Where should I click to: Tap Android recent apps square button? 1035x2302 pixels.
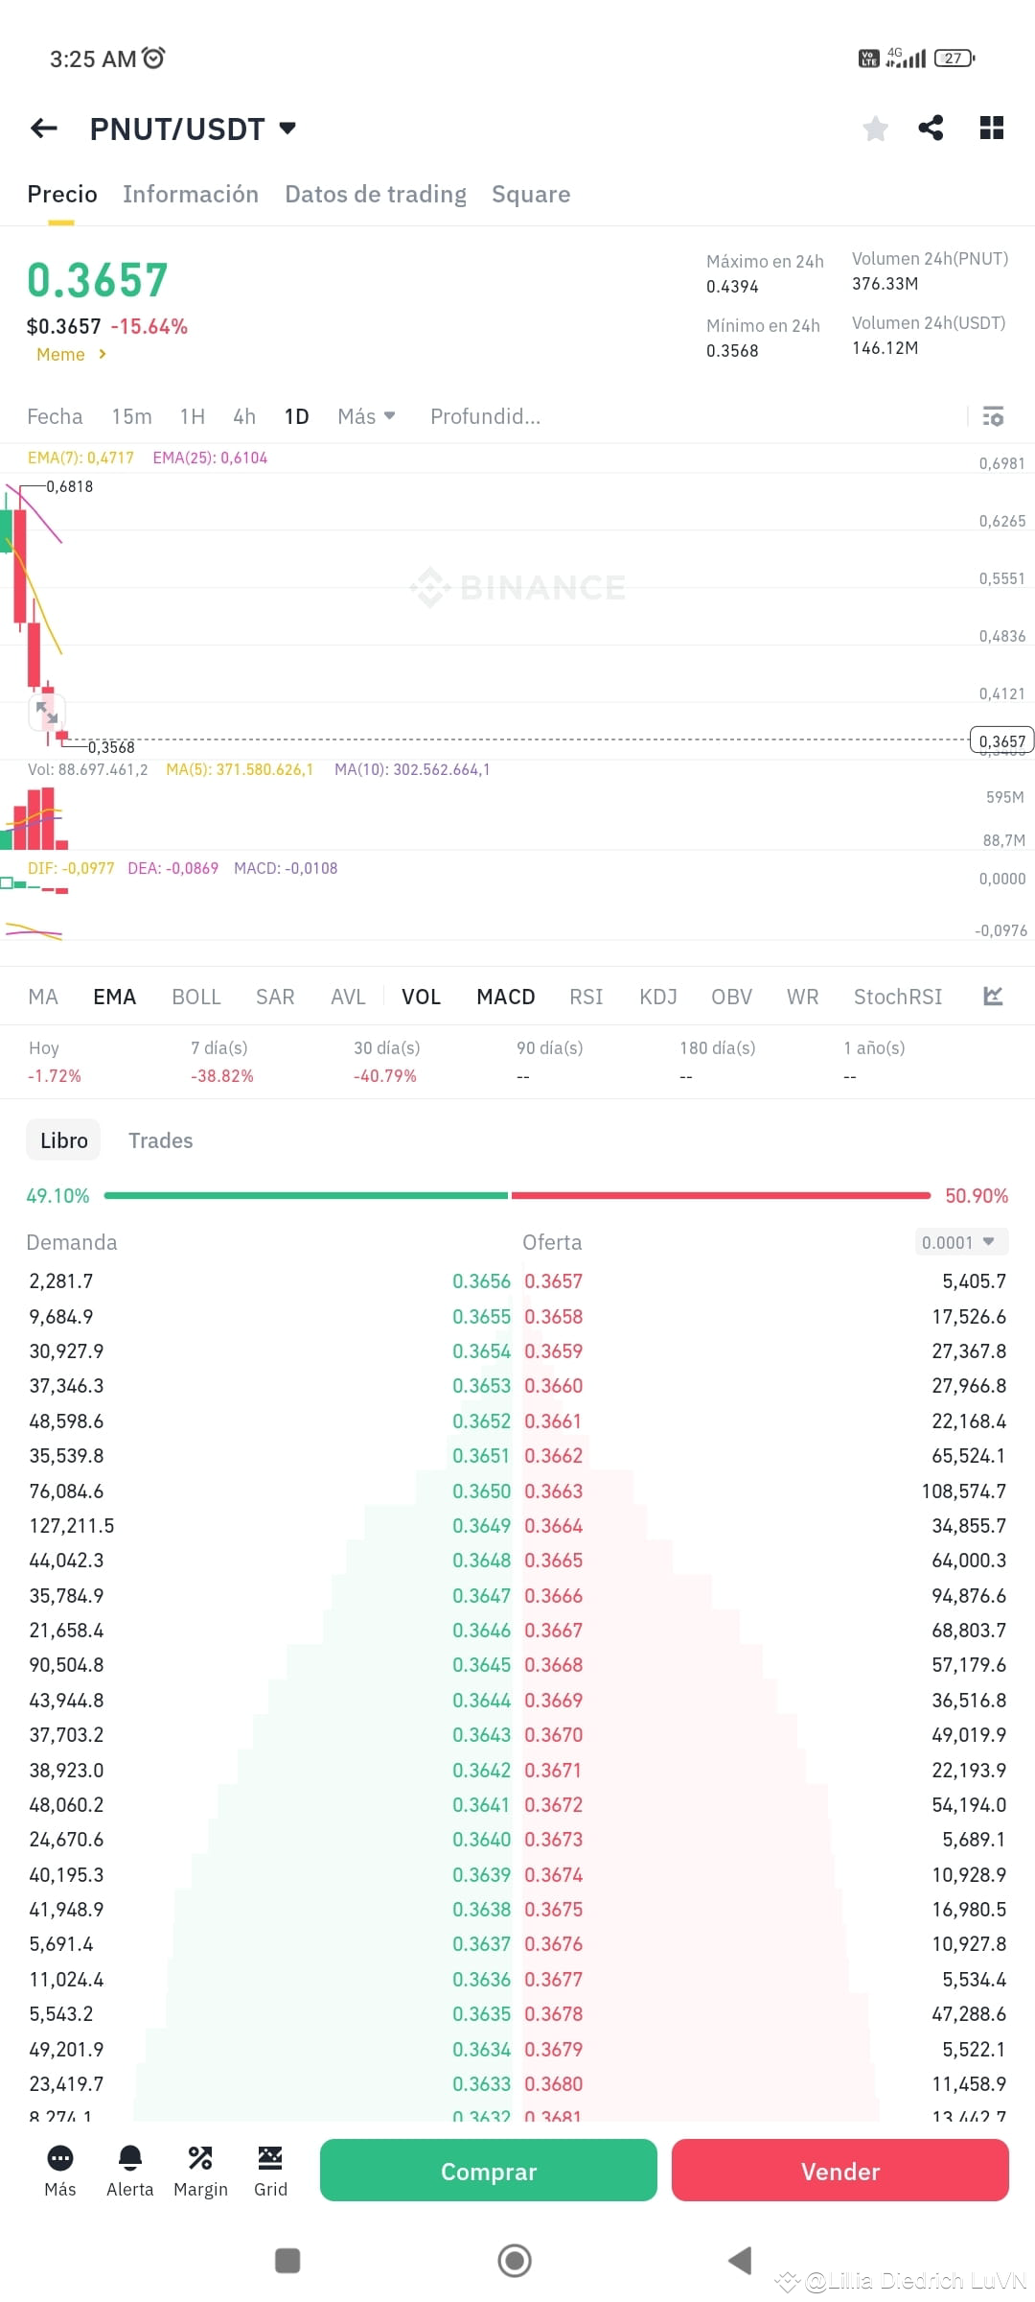point(287,2261)
